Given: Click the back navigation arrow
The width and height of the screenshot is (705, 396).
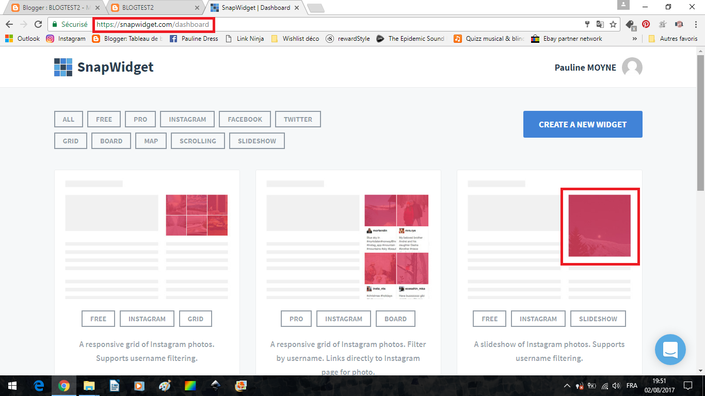Looking at the screenshot, I should tap(9, 24).
